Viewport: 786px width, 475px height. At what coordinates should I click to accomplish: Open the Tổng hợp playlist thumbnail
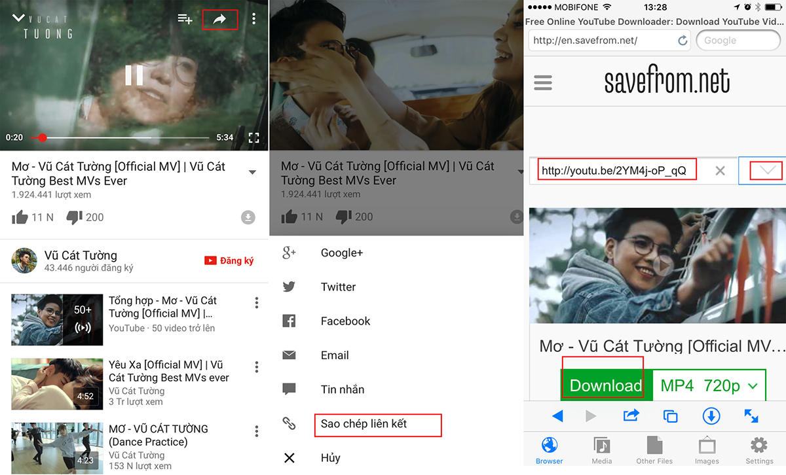tap(57, 319)
